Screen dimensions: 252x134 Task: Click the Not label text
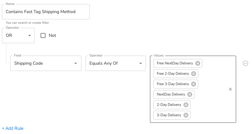pyautogui.click(x=52, y=35)
